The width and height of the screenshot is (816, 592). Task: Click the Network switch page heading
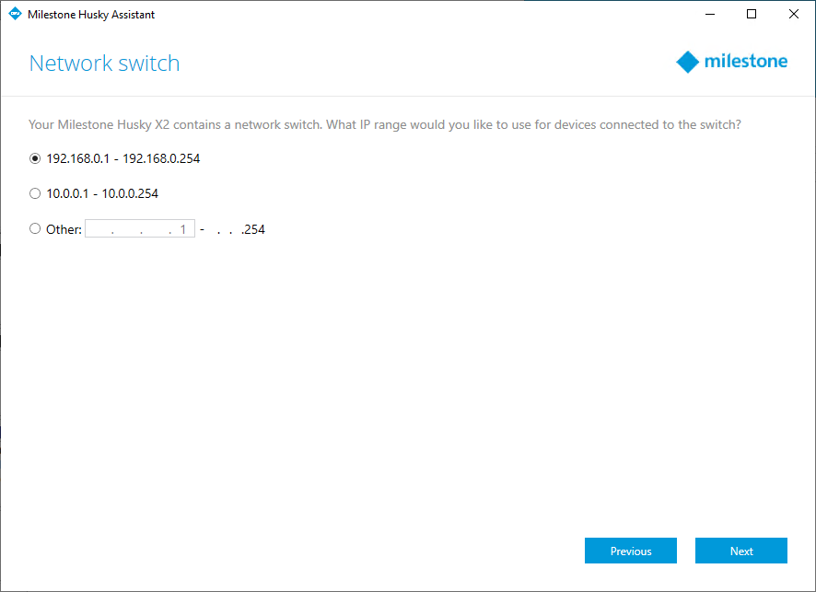click(104, 64)
